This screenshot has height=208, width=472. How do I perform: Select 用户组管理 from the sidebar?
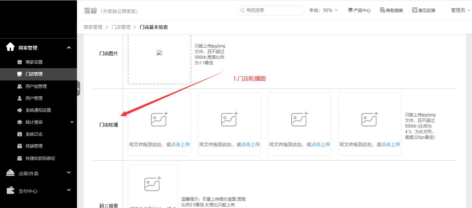[x=36, y=86]
